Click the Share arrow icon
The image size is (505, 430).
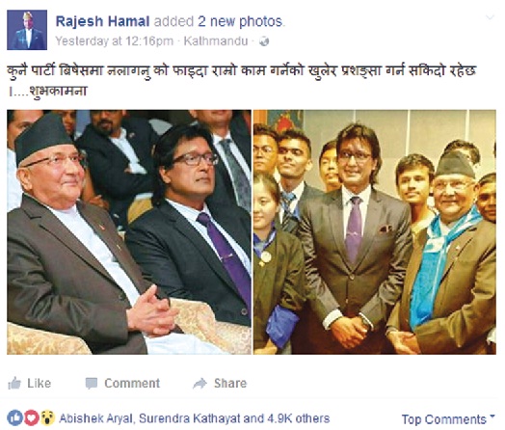pos(200,384)
